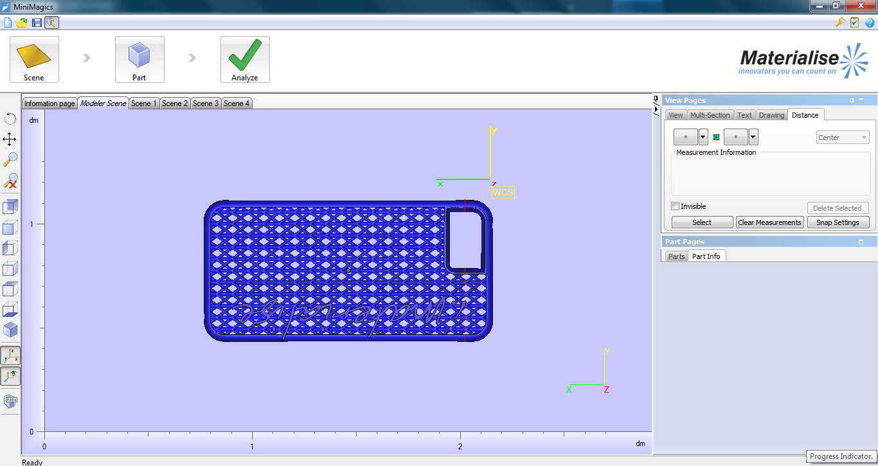Click the Part cube in the workflow bar
Image resolution: width=878 pixels, height=466 pixels.
point(139,59)
